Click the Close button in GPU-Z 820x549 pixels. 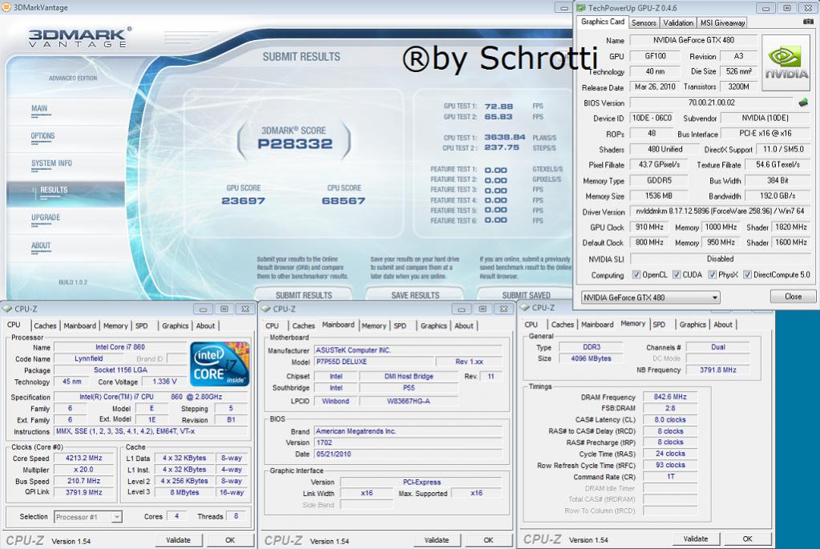[x=793, y=297]
